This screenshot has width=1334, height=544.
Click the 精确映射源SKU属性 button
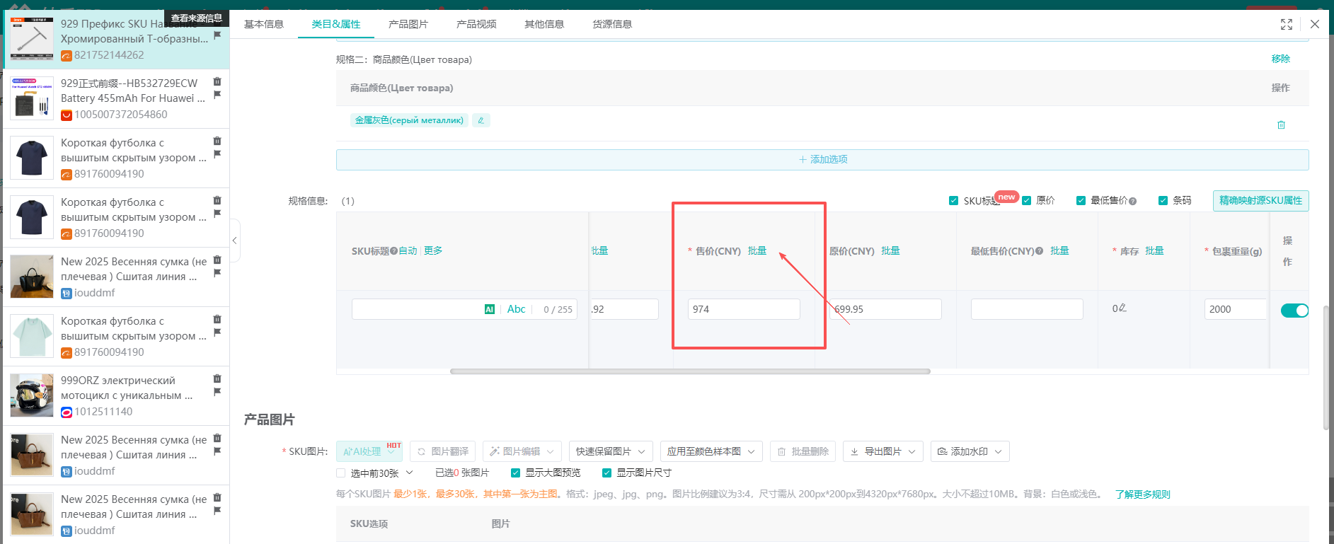pyautogui.click(x=1260, y=201)
